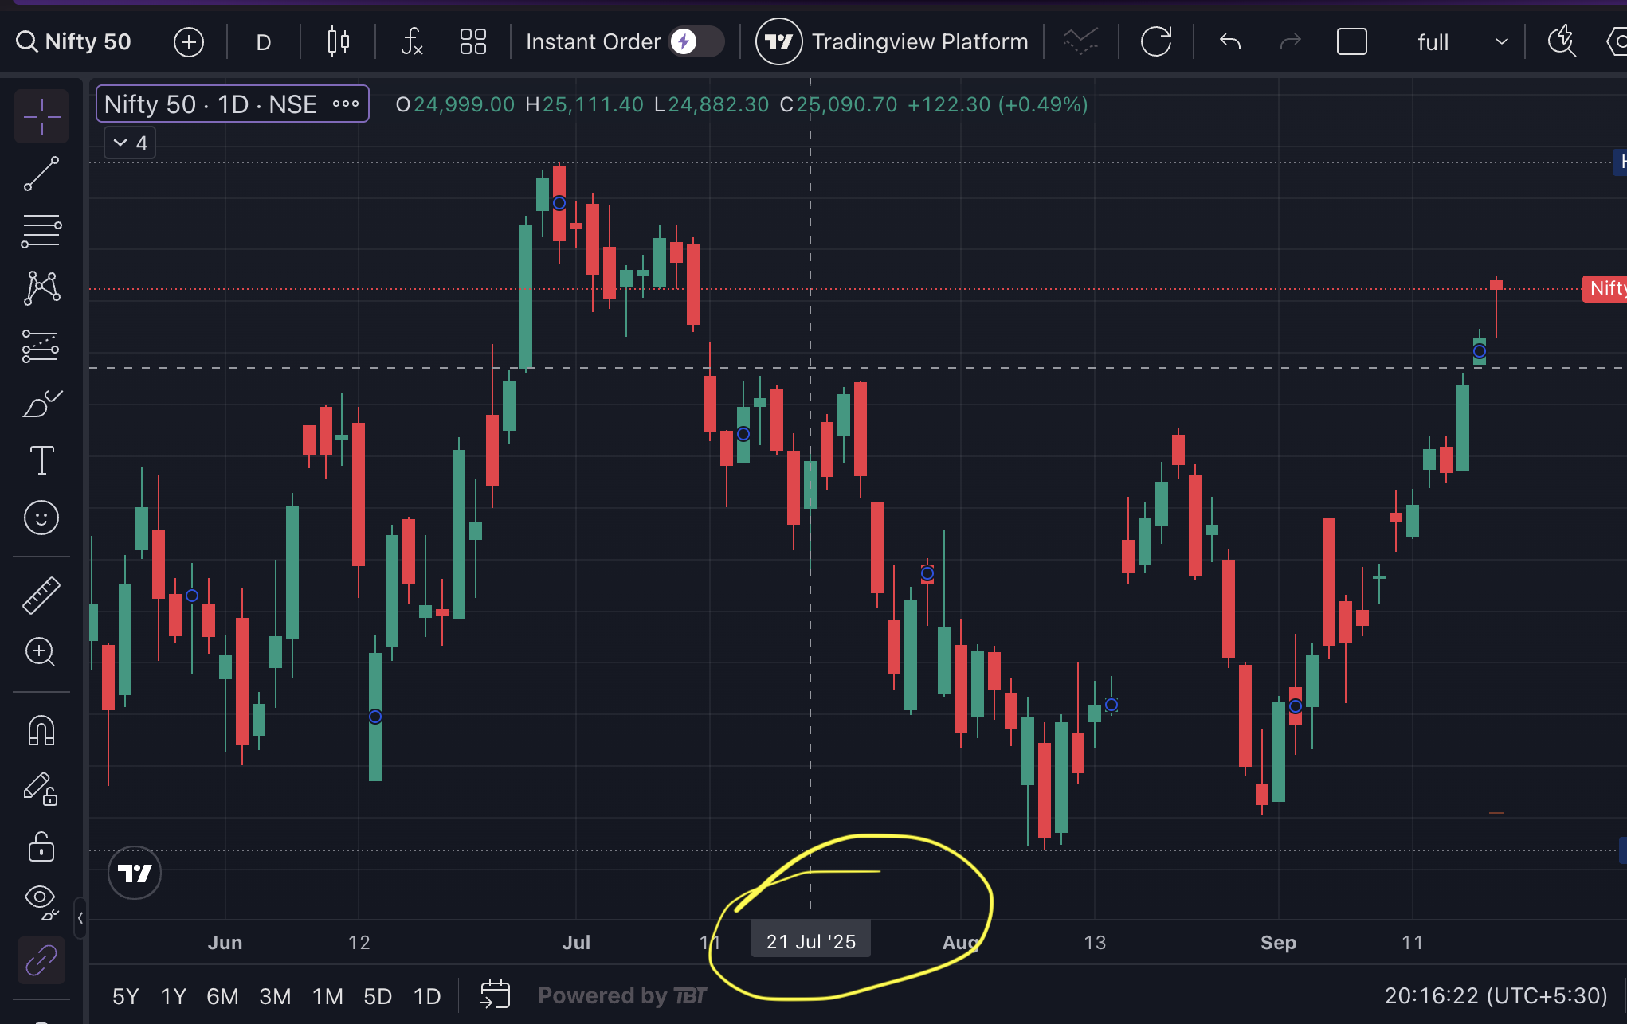
Task: Toggle magnet mode for drawings
Action: (41, 730)
